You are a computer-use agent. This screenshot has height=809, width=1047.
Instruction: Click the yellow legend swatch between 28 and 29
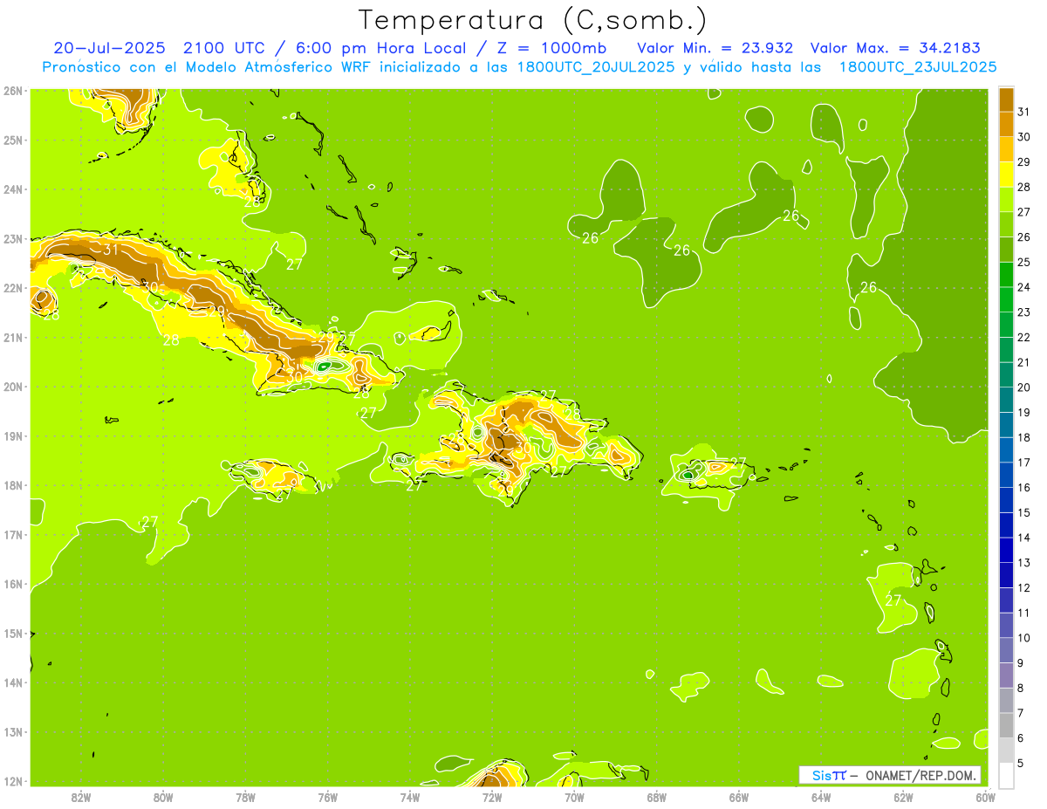tap(1006, 174)
